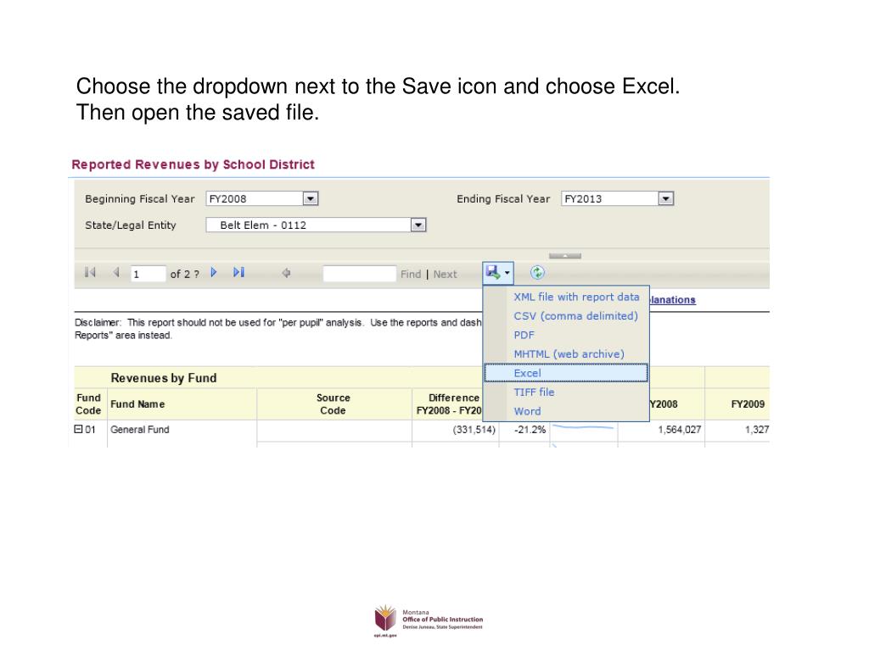This screenshot has width=869, height=651.
Task: Open the explanations hyperlink
Action: coord(672,299)
